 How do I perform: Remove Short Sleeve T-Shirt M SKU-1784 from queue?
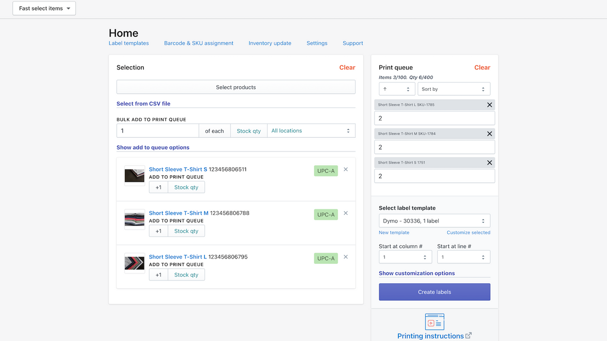[489, 134]
